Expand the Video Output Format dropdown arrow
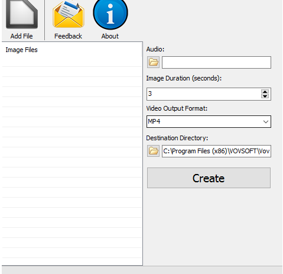 pyautogui.click(x=266, y=122)
